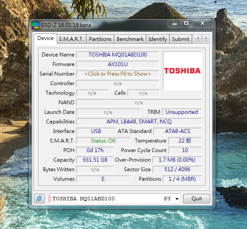Screen dimensions: 247x229
Task: Click the Sector Size value 512 / 4096
Action: pos(177,169)
